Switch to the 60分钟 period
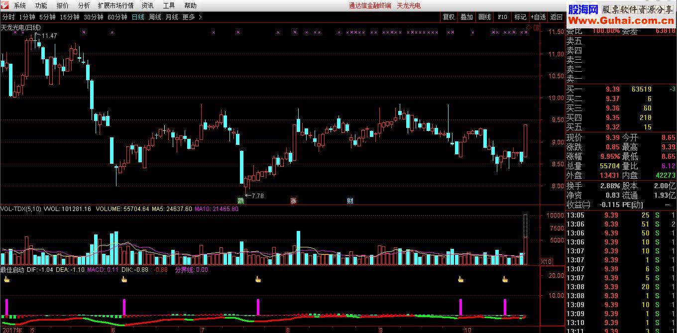This screenshot has height=333, width=677. (x=117, y=17)
